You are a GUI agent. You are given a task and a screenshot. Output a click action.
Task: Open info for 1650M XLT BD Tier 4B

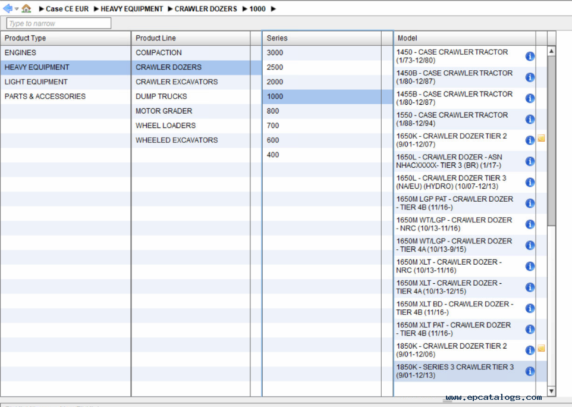[x=530, y=308]
